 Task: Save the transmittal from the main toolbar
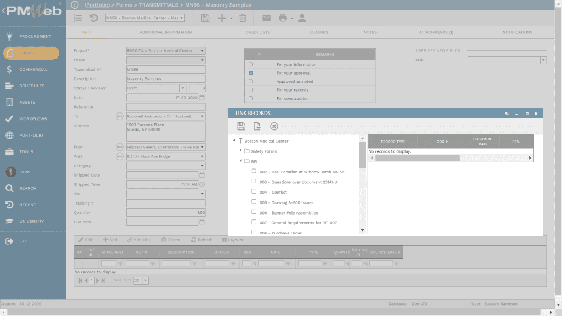pyautogui.click(x=205, y=18)
